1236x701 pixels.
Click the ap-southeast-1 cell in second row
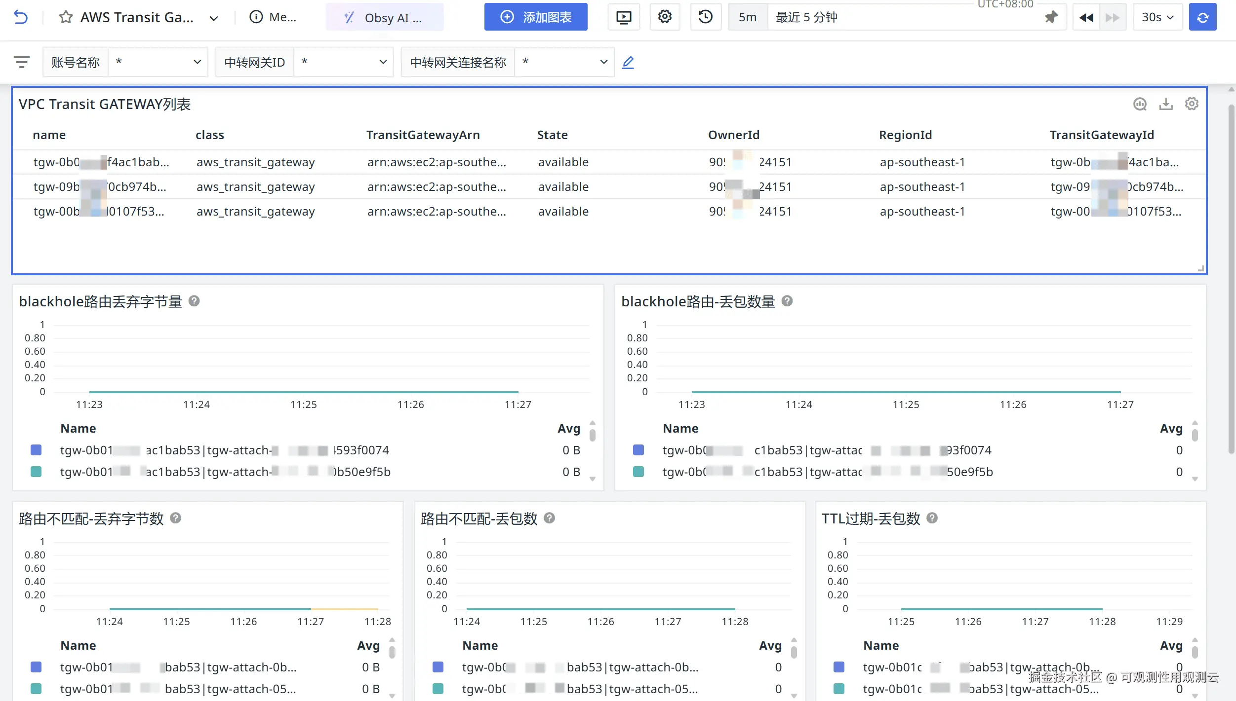(922, 187)
